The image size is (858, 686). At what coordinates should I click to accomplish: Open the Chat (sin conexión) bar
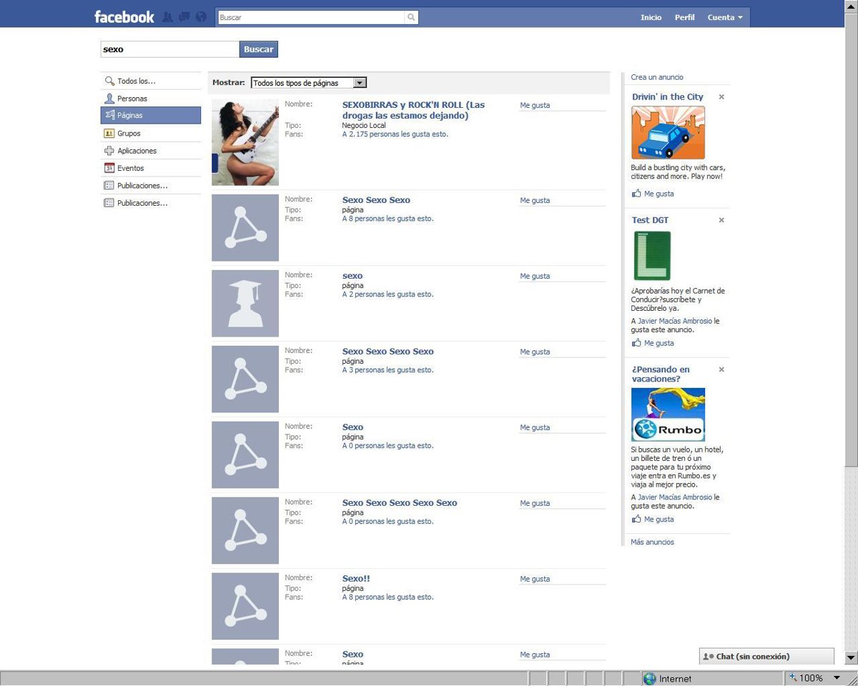tap(766, 656)
